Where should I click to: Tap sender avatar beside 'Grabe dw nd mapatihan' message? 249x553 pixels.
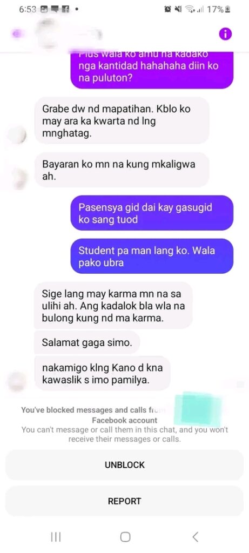pos(17,135)
